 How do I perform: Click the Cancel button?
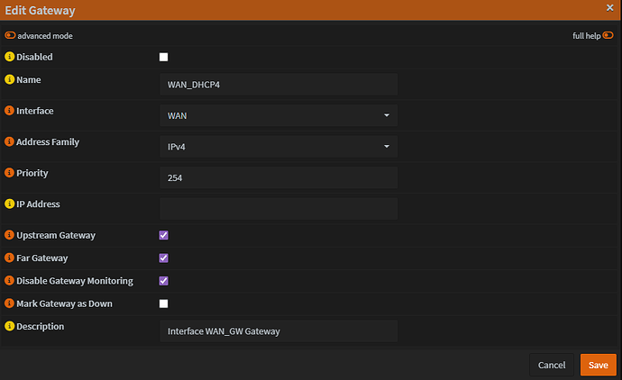pyautogui.click(x=551, y=365)
